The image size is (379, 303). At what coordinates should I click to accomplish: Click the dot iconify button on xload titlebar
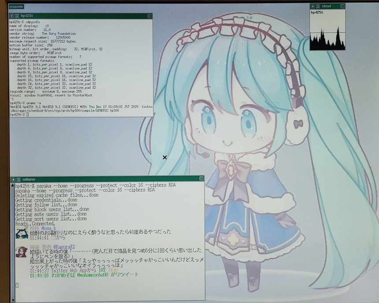(313, 6)
